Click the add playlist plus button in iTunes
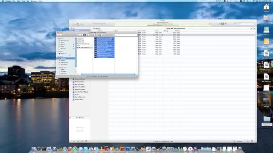Viewport: 273px width, 153px height. 74,141
